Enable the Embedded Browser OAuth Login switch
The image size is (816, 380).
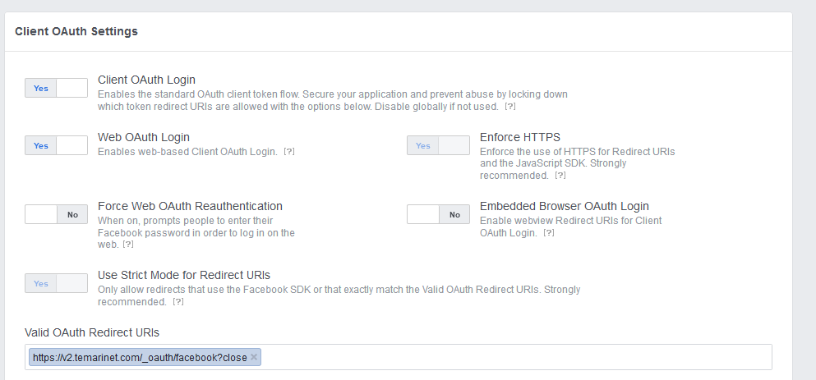click(x=438, y=214)
